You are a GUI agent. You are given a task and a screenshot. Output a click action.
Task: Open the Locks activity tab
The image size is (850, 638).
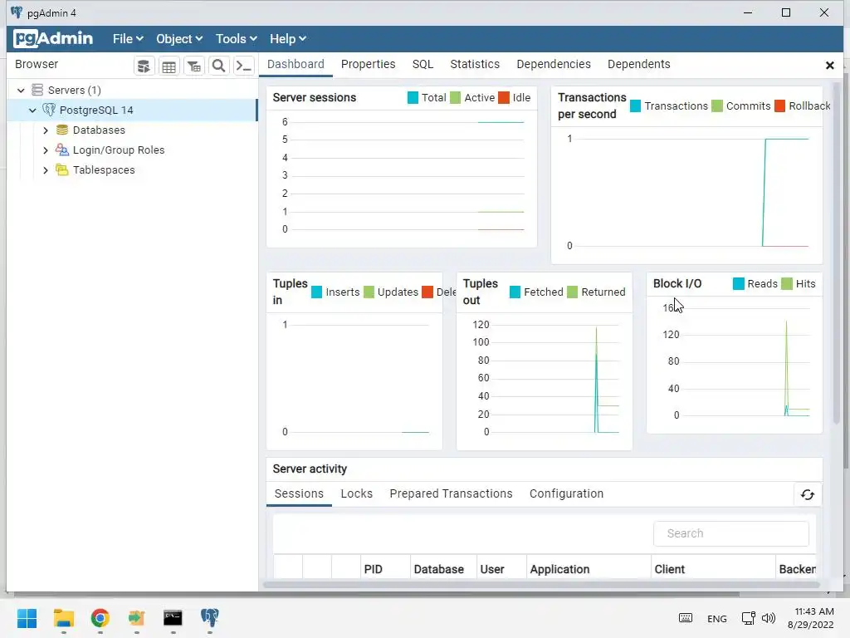coord(357,493)
